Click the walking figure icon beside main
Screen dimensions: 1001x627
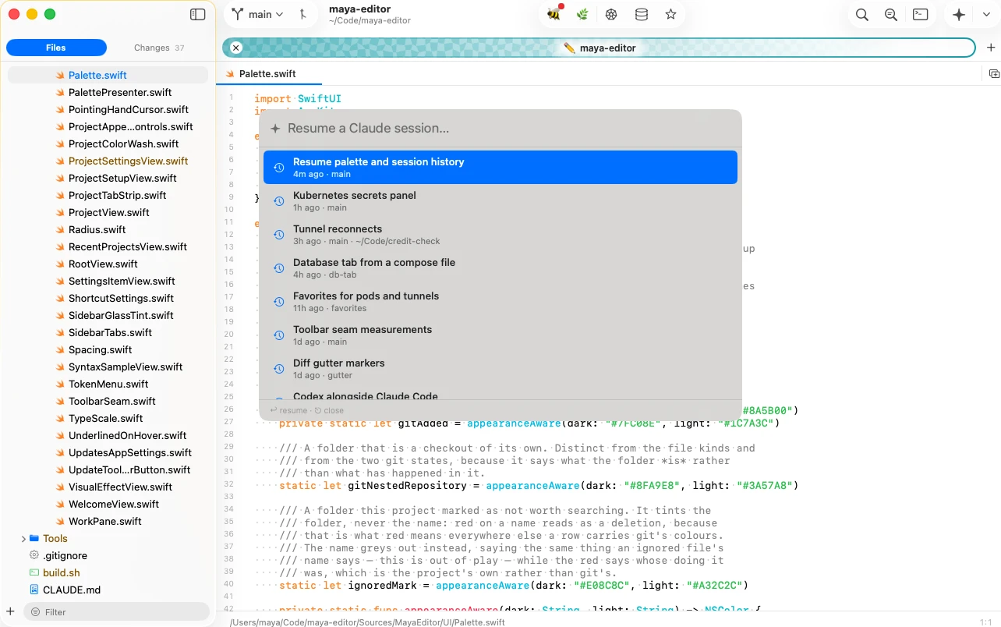tap(302, 14)
